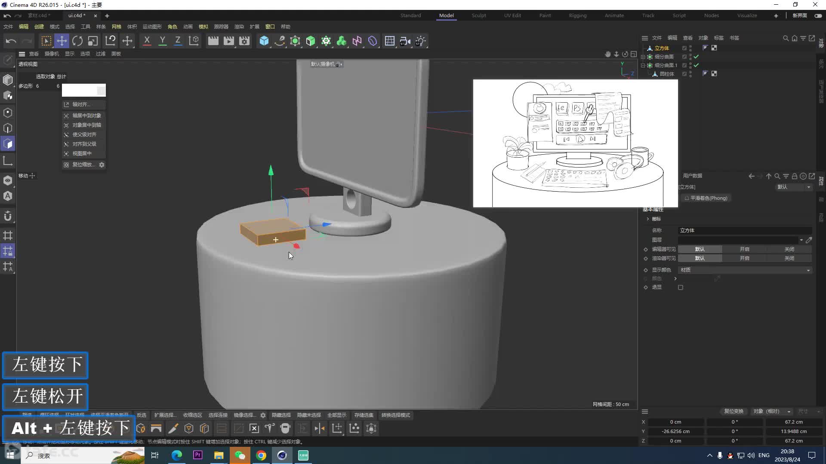Viewport: 826px width, 464px height.
Task: Open the 新界面 layout toggle
Action: (818, 15)
